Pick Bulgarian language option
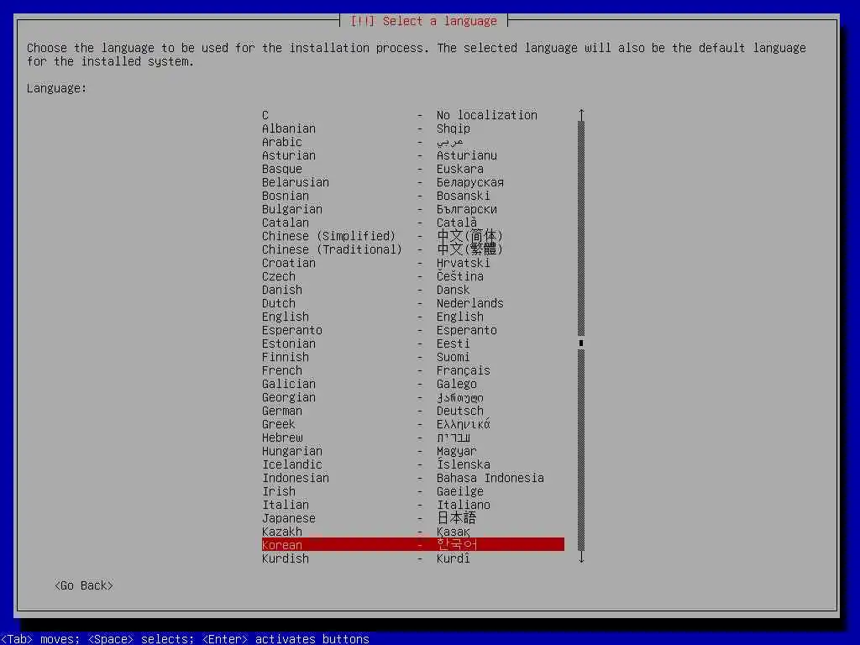Image resolution: width=860 pixels, height=645 pixels. coord(413,209)
